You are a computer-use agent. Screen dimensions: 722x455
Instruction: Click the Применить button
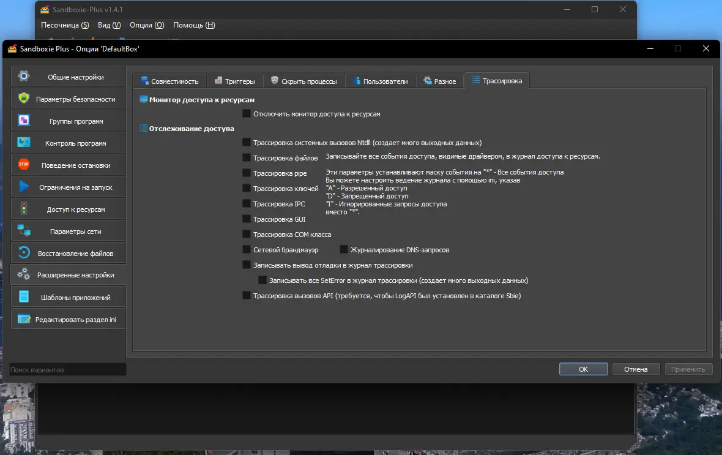688,369
